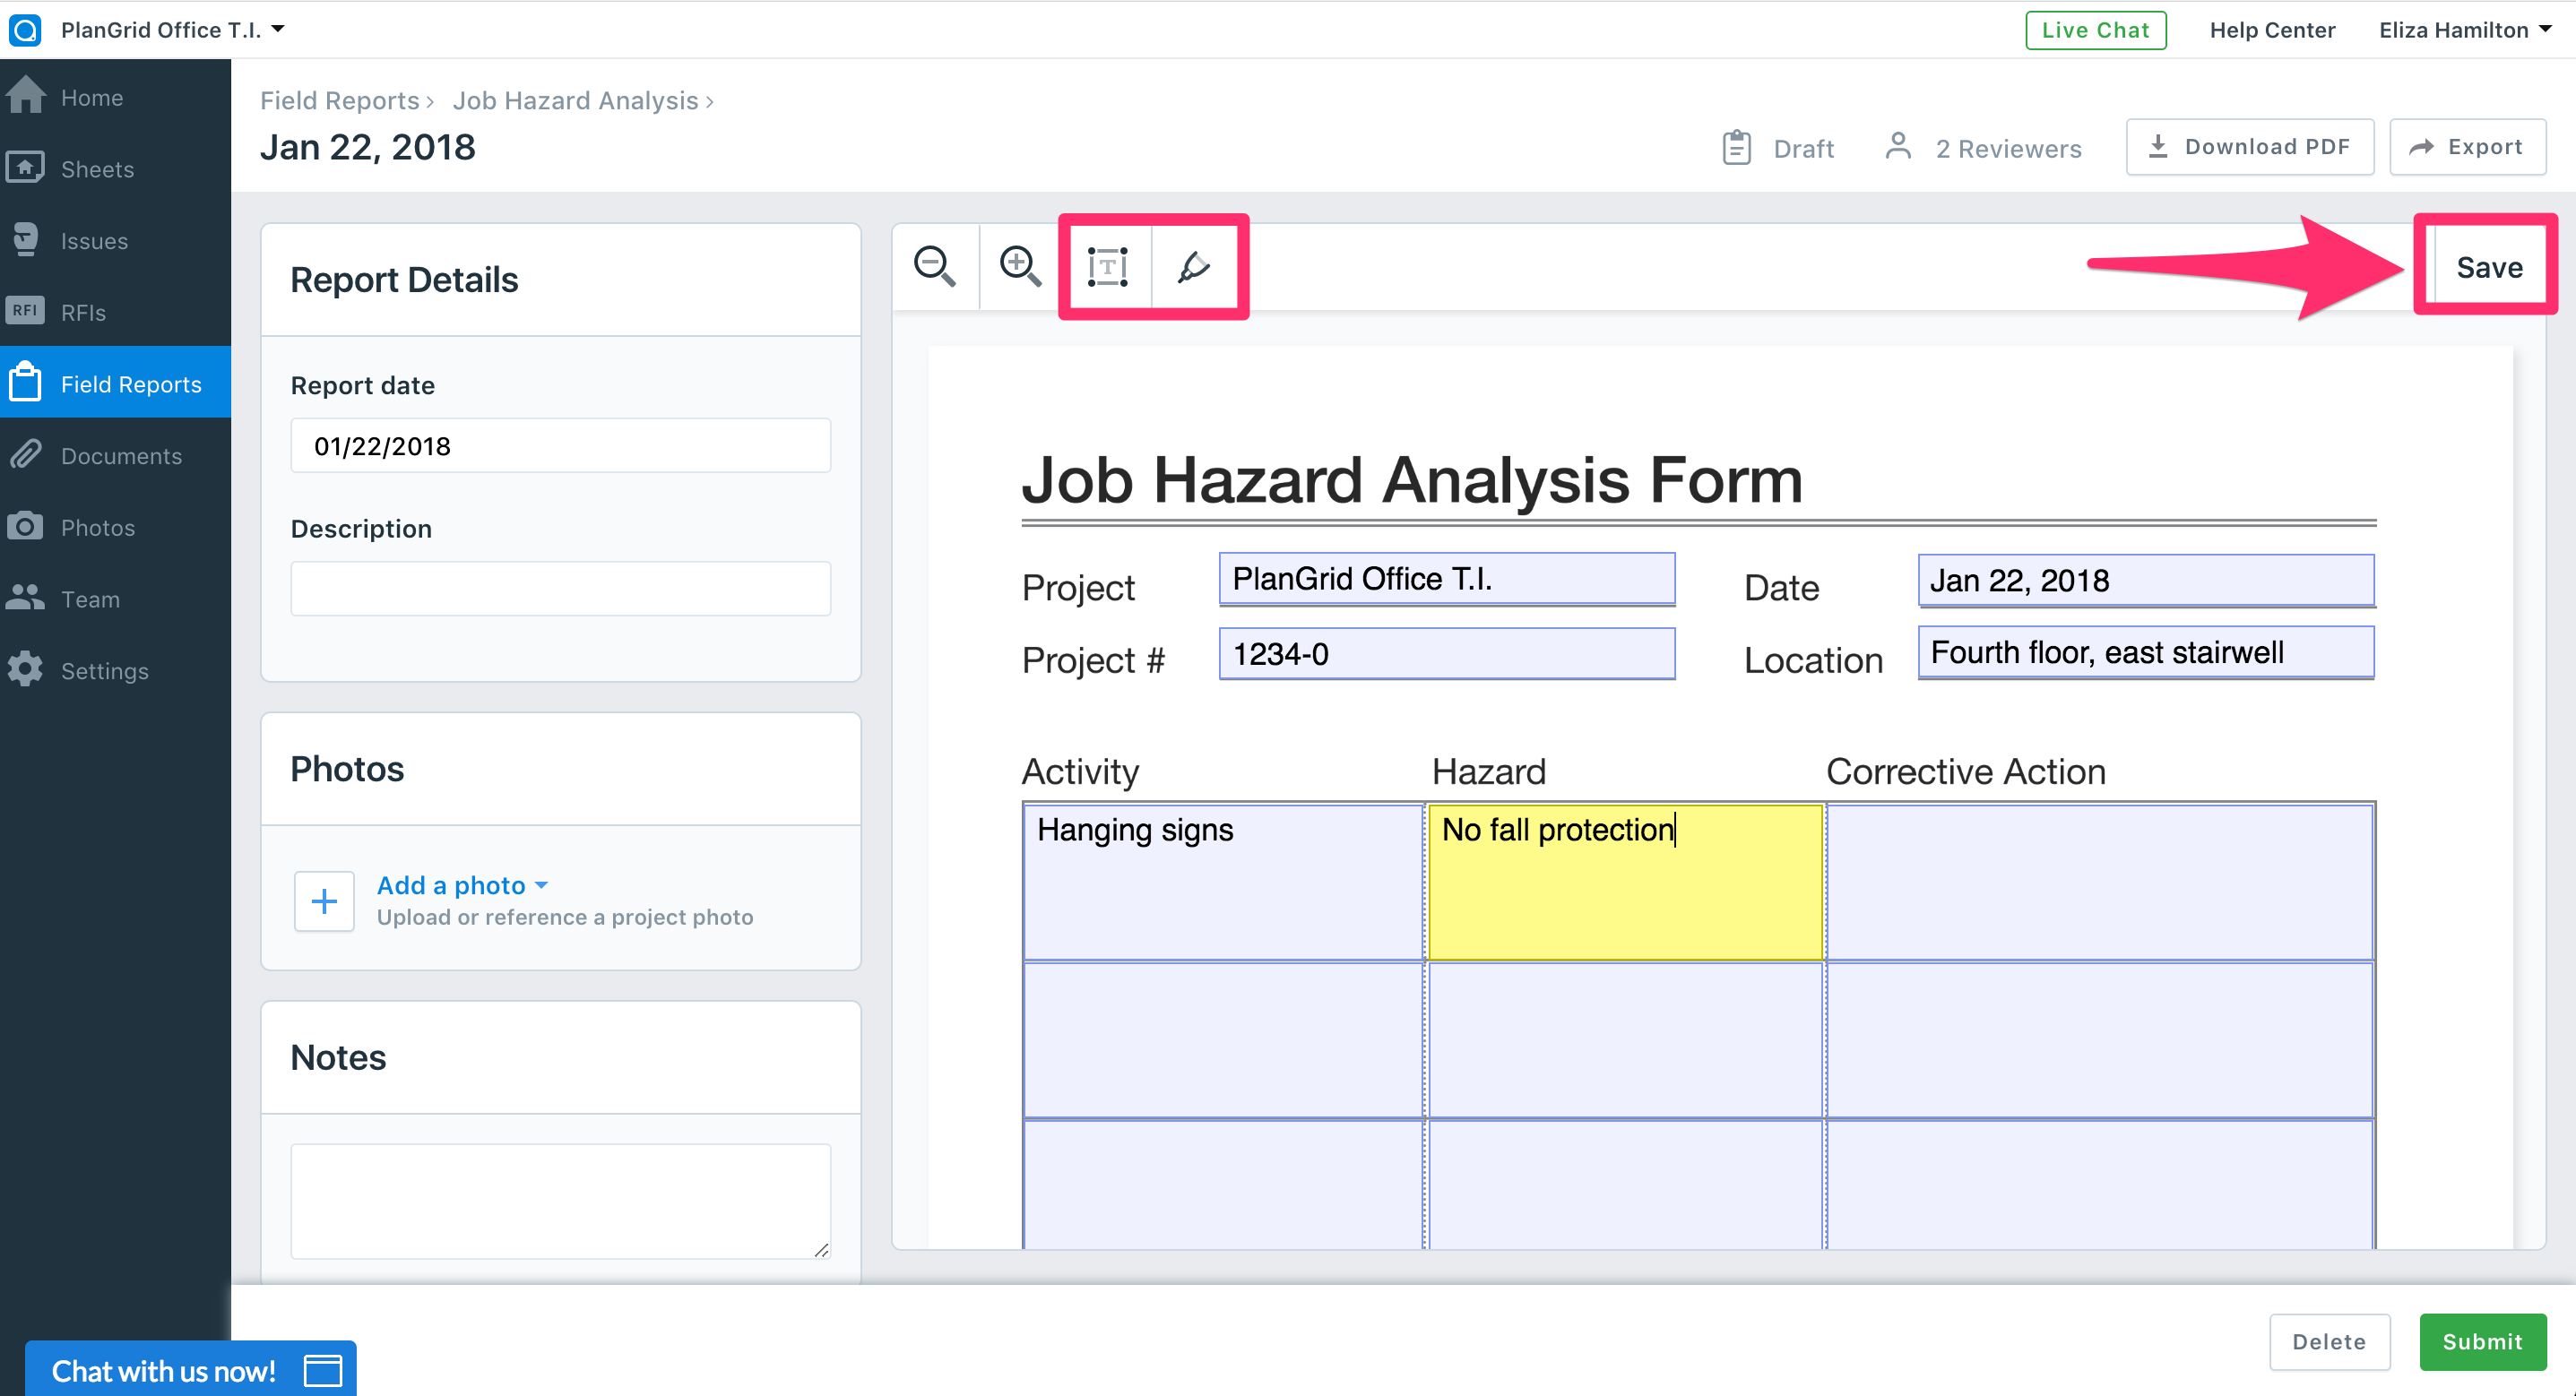Edit the Project name field
2576x1396 pixels.
pos(1447,579)
